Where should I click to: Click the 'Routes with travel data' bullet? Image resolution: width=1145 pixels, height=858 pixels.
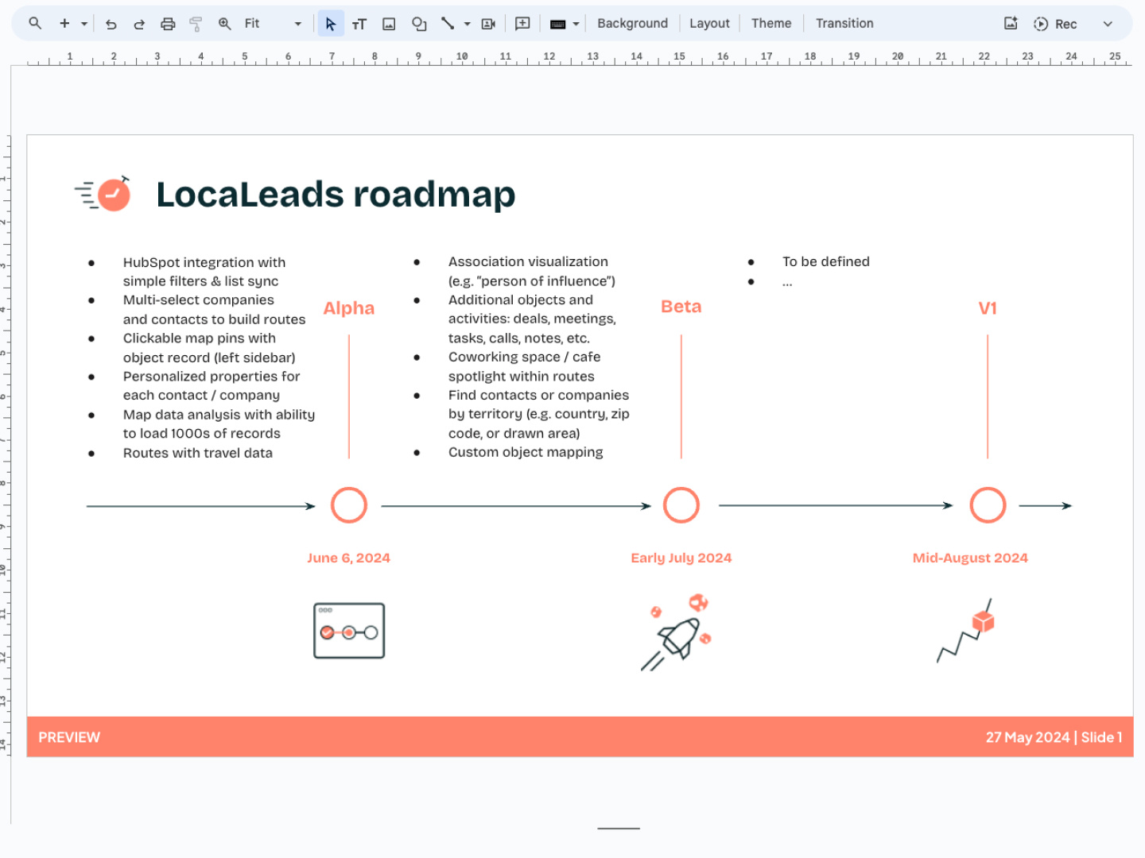(x=198, y=453)
